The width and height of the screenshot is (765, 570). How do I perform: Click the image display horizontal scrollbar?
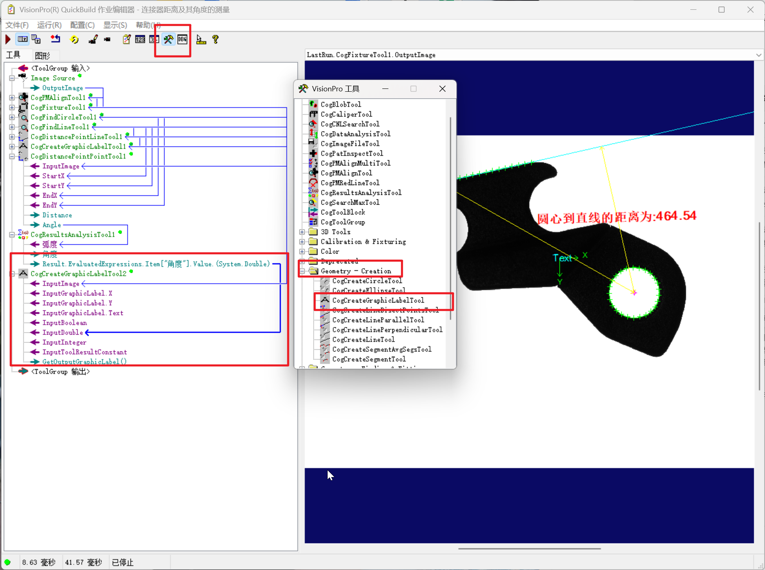(x=529, y=549)
